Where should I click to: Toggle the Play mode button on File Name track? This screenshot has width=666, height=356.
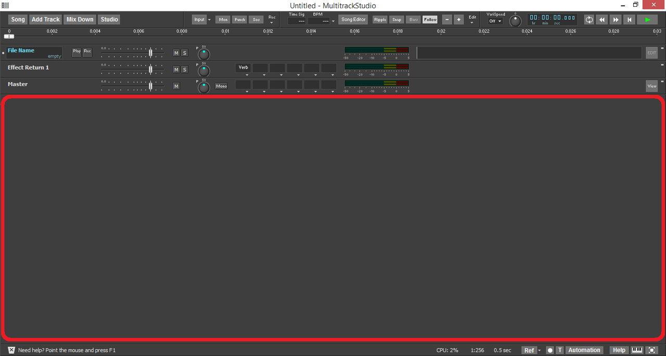tap(76, 52)
